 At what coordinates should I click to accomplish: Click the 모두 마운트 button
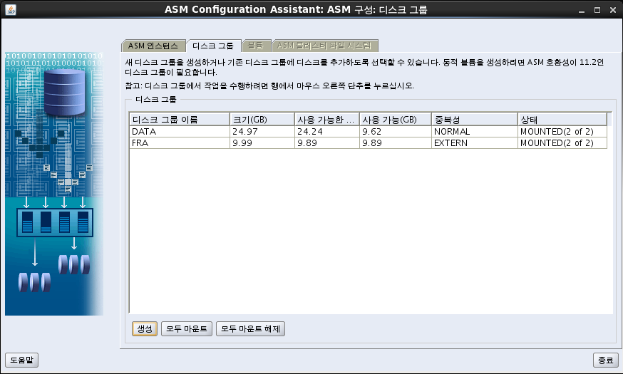point(186,328)
